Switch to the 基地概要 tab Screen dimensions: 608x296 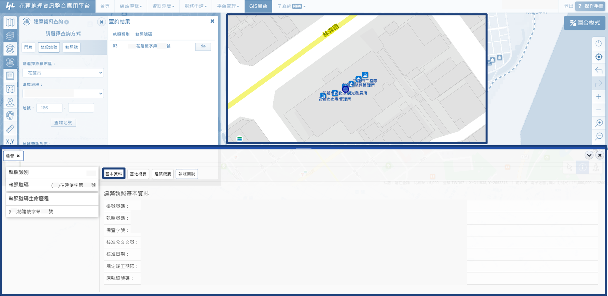click(x=138, y=174)
